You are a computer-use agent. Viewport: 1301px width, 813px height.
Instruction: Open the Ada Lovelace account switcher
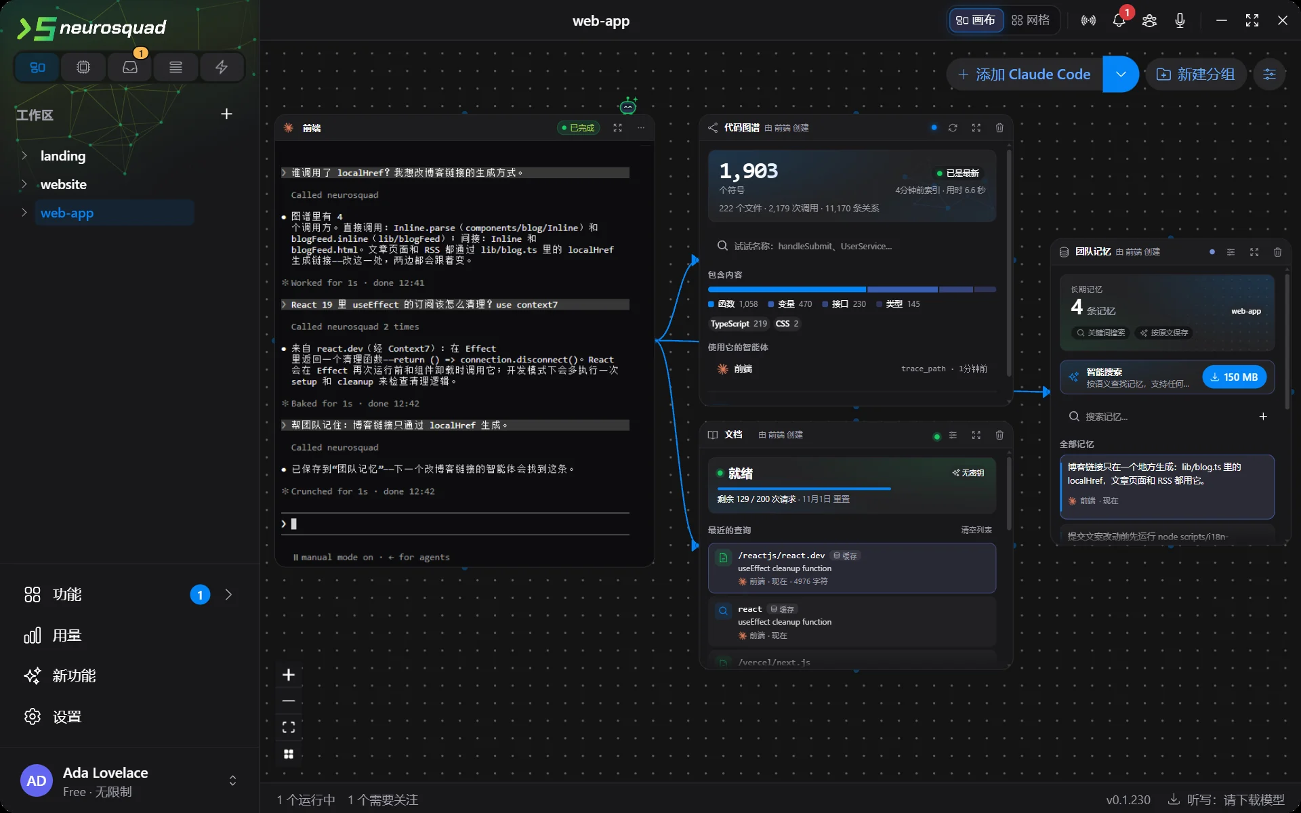tap(232, 780)
